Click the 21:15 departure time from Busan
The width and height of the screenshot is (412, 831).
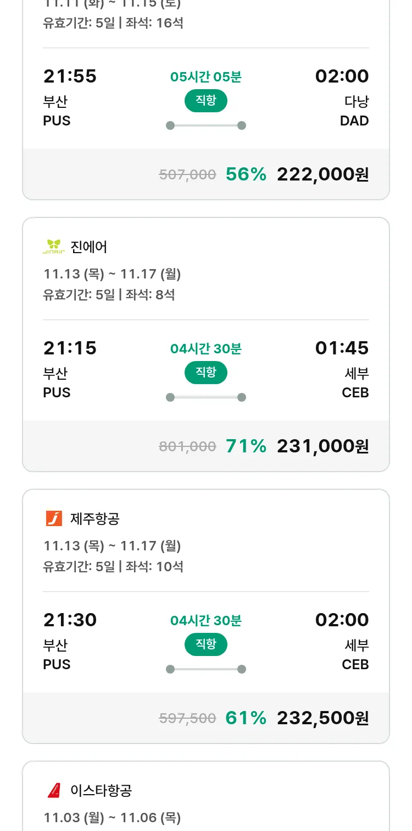(70, 348)
